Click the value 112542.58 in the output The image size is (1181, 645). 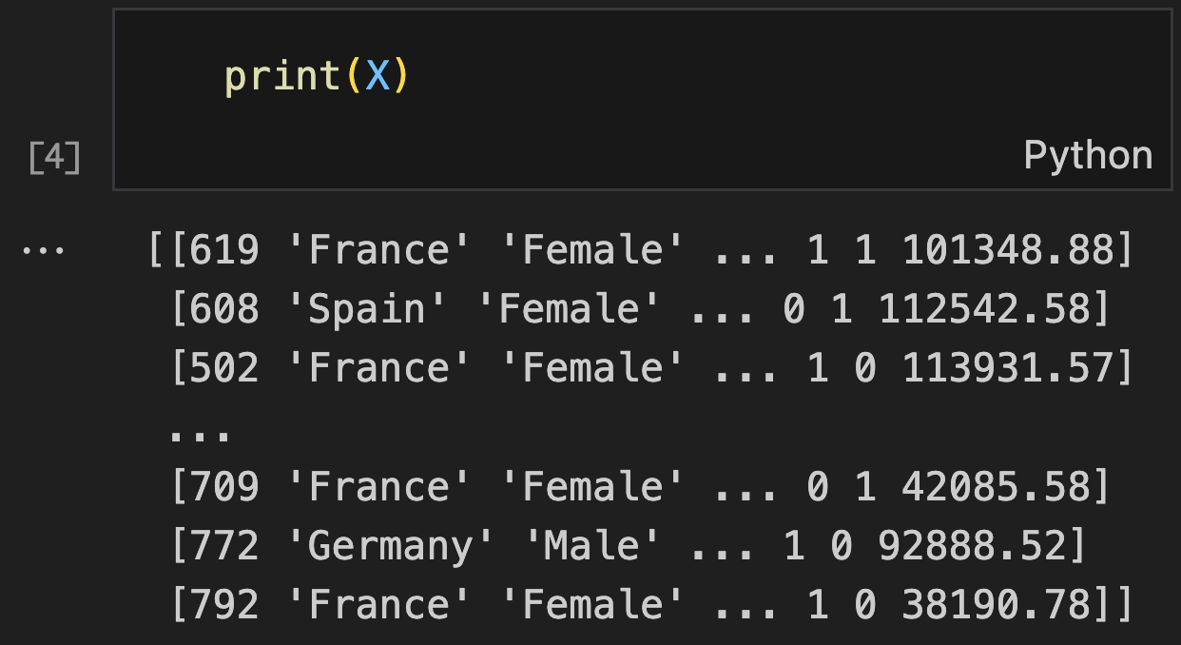[983, 309]
